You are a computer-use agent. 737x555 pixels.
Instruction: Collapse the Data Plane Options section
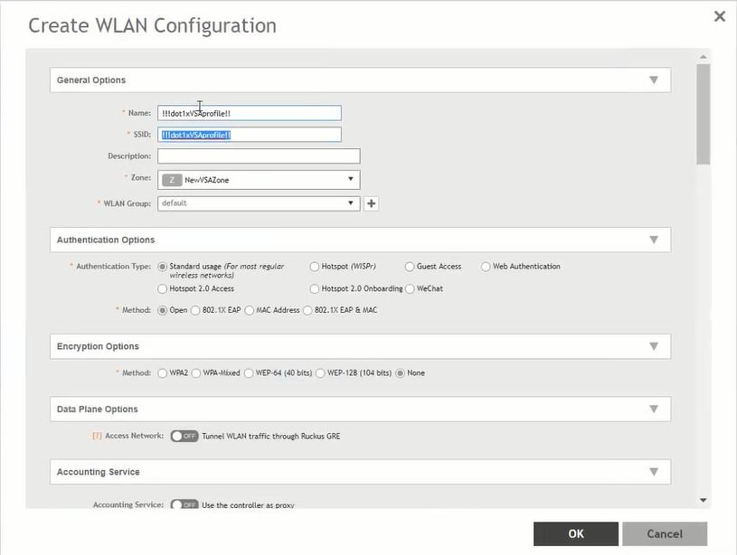coord(653,409)
